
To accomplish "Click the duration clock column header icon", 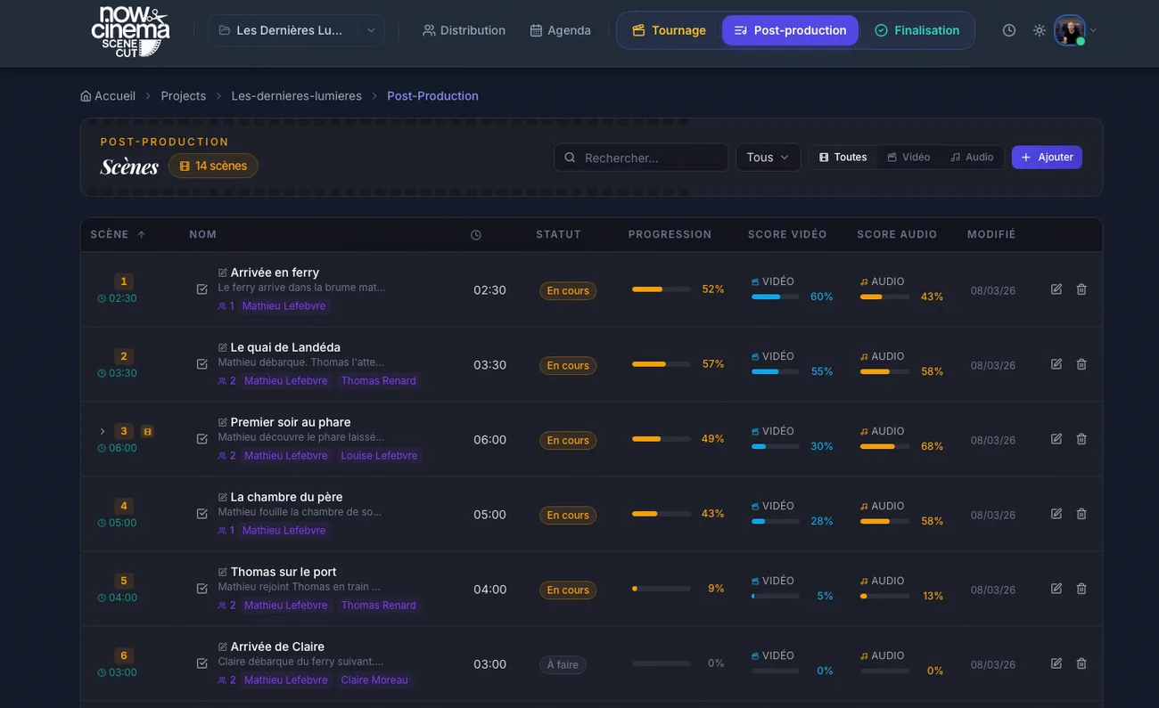I will 476,235.
